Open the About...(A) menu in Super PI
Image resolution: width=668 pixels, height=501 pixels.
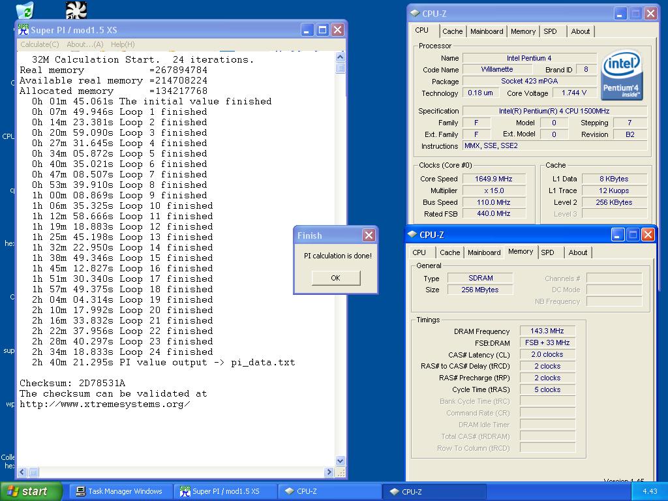point(85,44)
